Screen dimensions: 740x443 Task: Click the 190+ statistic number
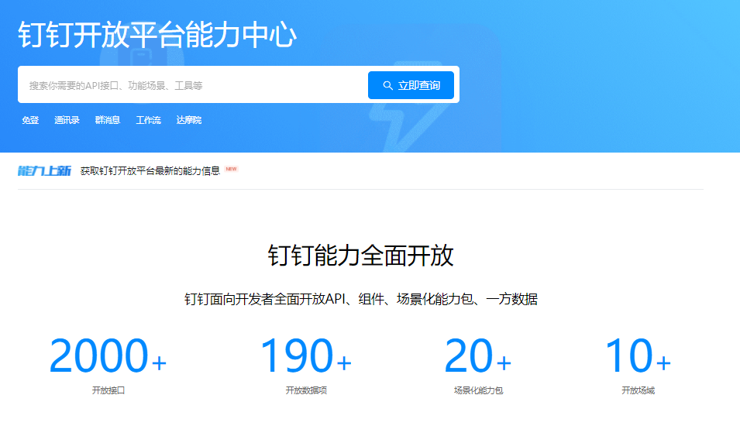[x=306, y=355]
